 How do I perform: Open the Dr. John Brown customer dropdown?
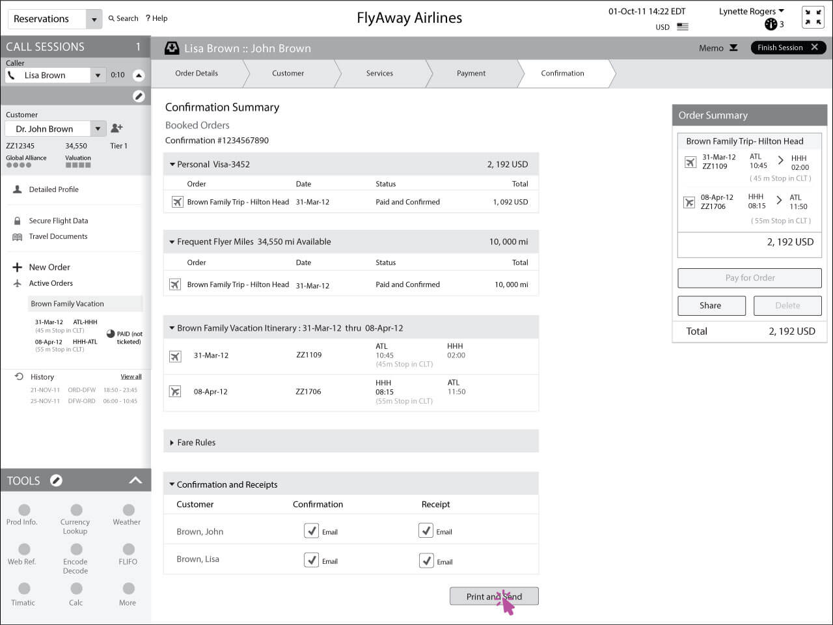click(98, 129)
